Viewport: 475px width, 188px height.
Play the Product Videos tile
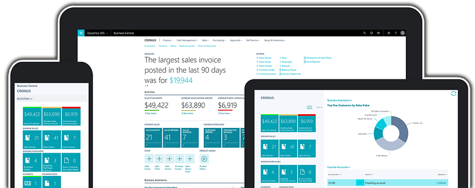[204, 159]
